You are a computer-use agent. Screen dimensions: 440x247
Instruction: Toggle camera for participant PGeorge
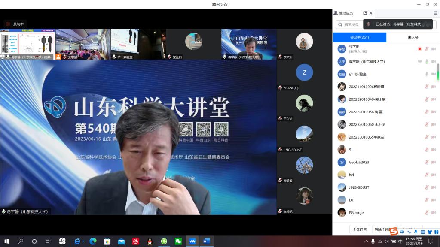(x=433, y=213)
